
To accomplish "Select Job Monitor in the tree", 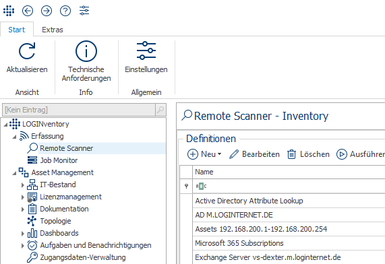I will coord(59,160).
